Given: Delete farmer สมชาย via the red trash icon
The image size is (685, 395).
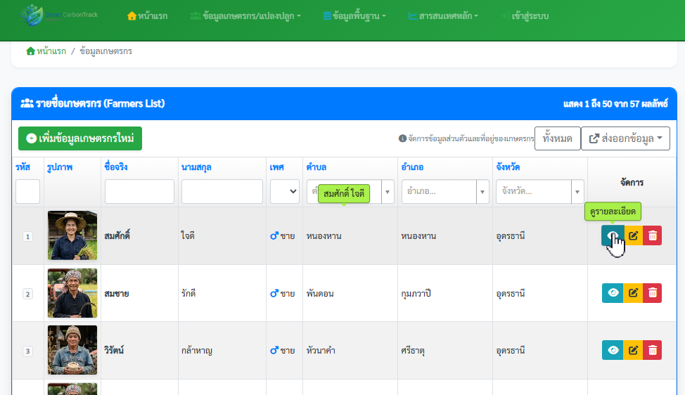Looking at the screenshot, I should tap(652, 293).
